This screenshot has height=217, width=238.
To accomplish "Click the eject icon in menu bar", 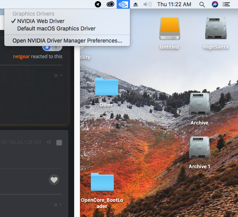I will coord(135,4).
